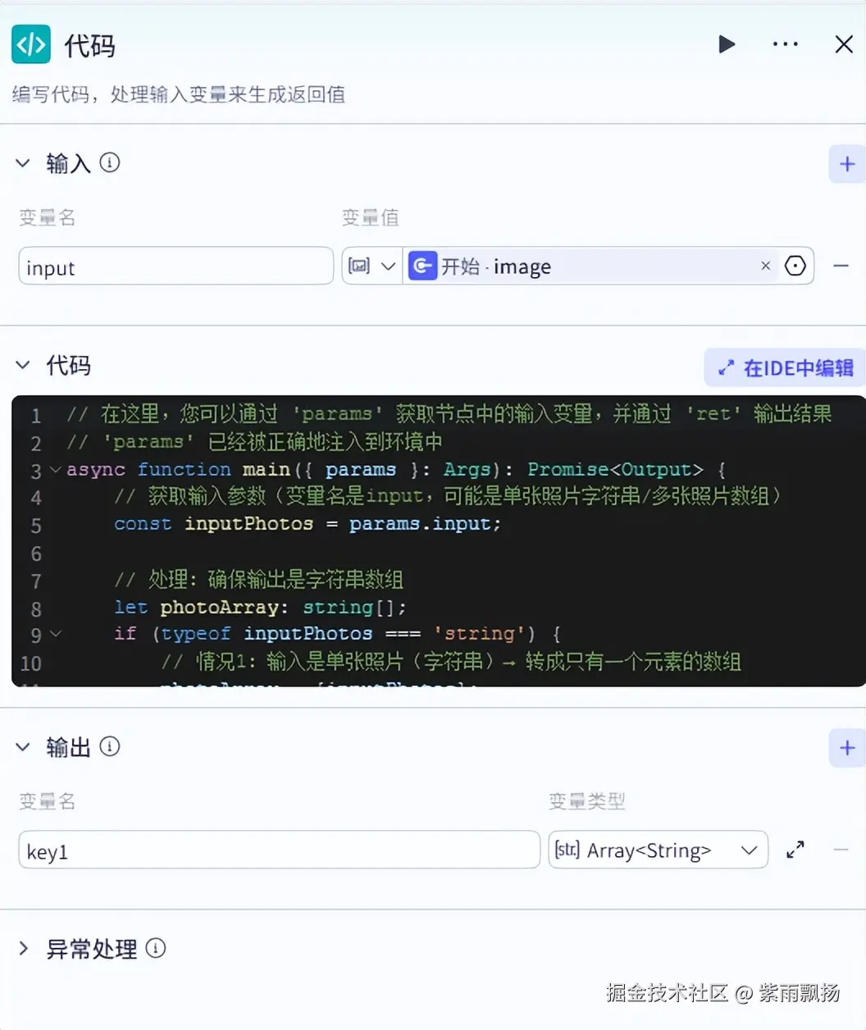Screen dimensions: 866x1030
Task: Clear the 开始 · image variable value
Action: point(765,266)
